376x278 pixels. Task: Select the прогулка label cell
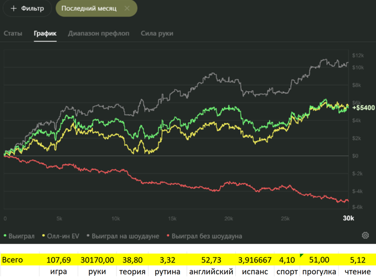pos(319,272)
